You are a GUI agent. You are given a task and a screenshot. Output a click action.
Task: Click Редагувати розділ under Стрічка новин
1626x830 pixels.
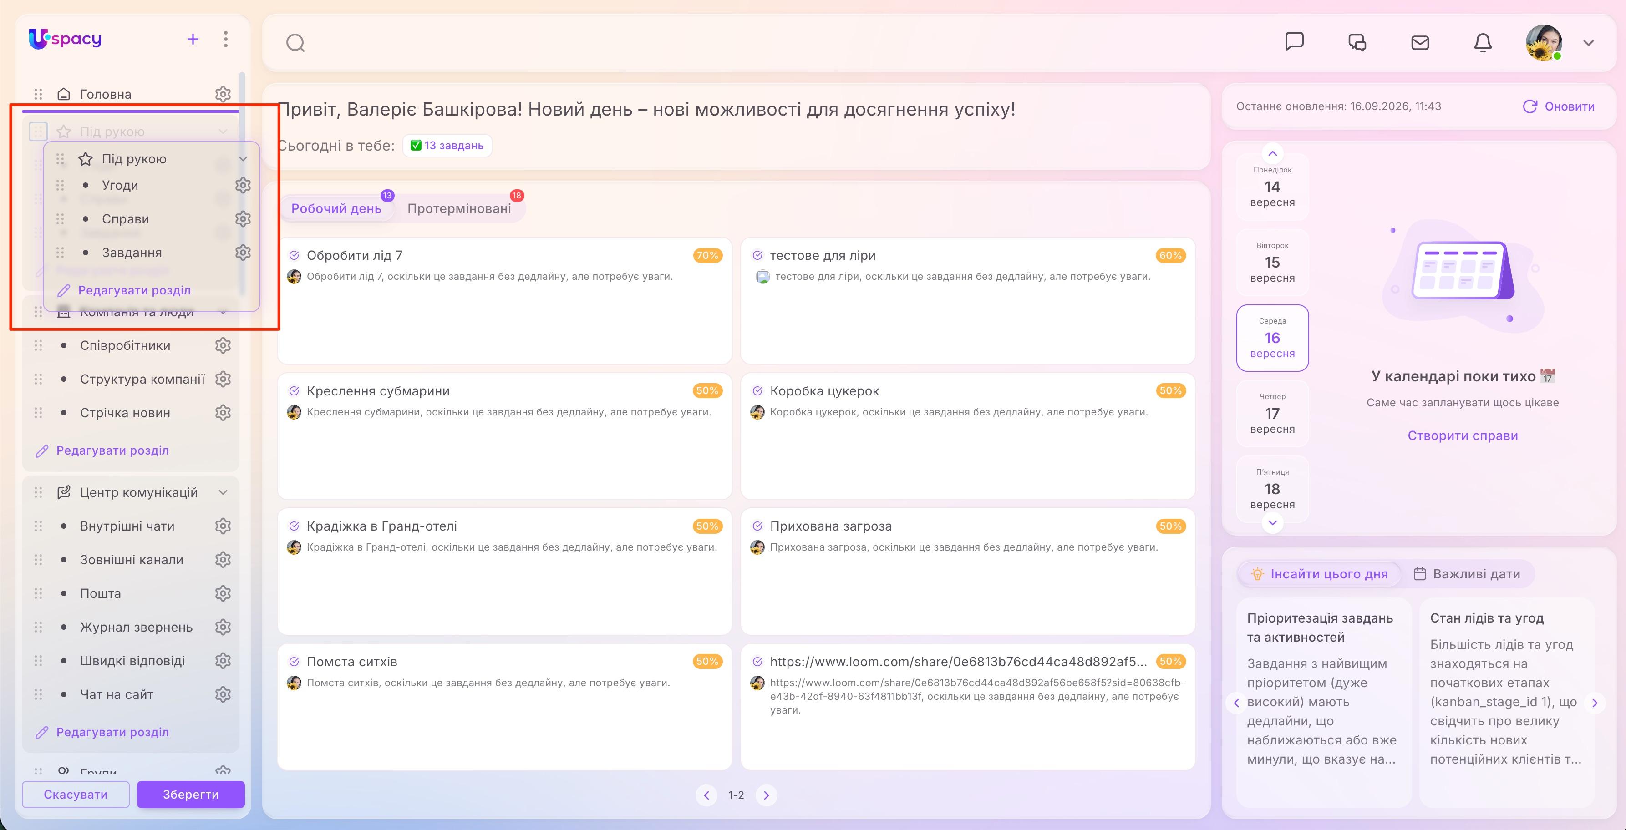tap(103, 450)
